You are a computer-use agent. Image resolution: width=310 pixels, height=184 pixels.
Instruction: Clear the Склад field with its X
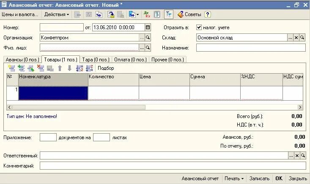(296, 38)
